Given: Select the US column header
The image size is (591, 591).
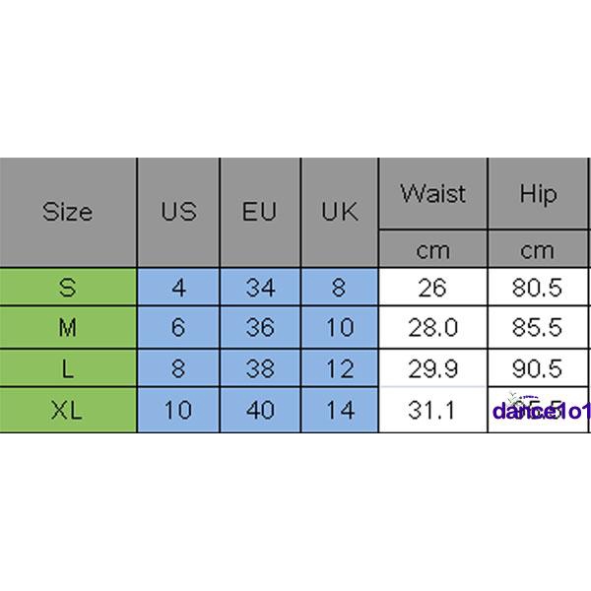Looking at the screenshot, I should [x=178, y=212].
